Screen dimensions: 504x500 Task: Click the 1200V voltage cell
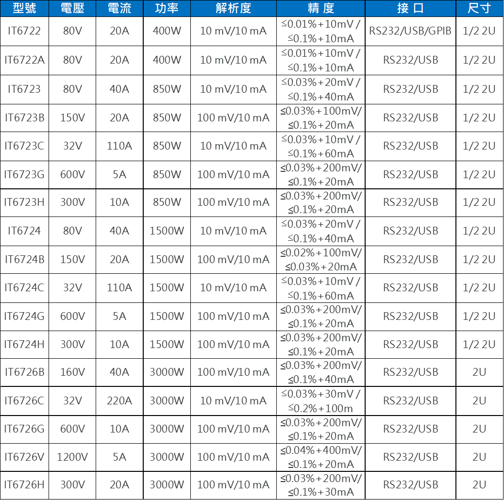72,457
